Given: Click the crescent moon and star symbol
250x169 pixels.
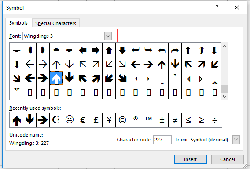Looking at the screenshot, I should click(56, 120).
